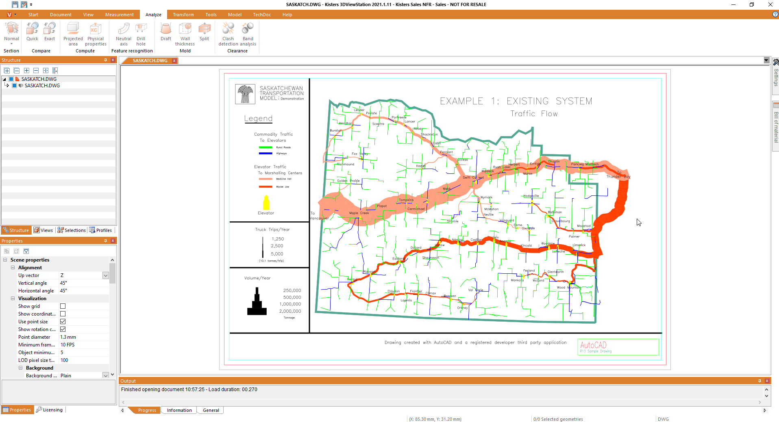Open the Normal section dropdown arrow
The width and height of the screenshot is (779, 422).
(x=11, y=44)
